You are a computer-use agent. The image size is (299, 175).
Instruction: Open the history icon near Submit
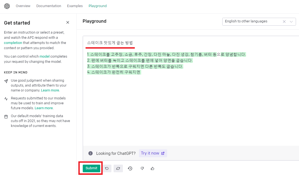point(130,168)
